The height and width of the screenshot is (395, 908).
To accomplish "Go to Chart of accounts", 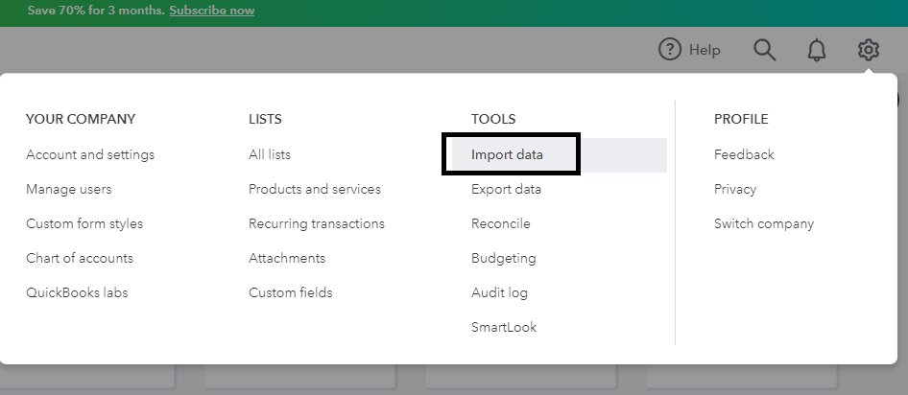I will [80, 258].
